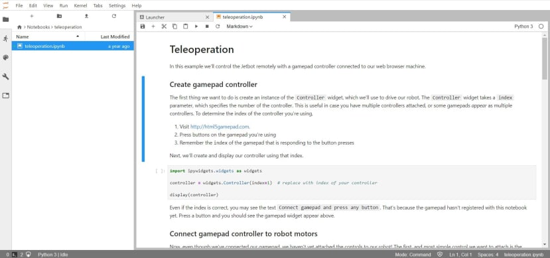
Task: Open the Run menu
Action: (64, 5)
